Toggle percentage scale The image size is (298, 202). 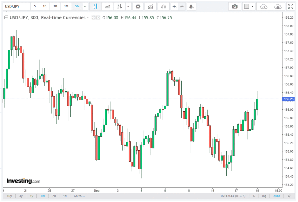pos(254,196)
